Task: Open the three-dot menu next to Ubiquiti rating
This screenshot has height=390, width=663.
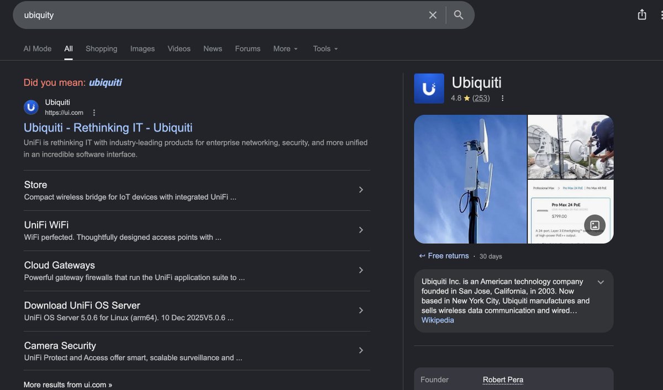Action: (502, 98)
